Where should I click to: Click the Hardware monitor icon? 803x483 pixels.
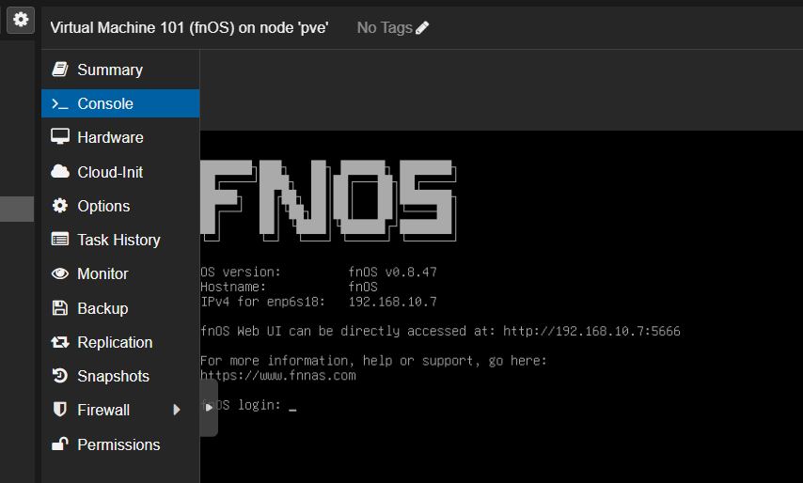point(60,137)
